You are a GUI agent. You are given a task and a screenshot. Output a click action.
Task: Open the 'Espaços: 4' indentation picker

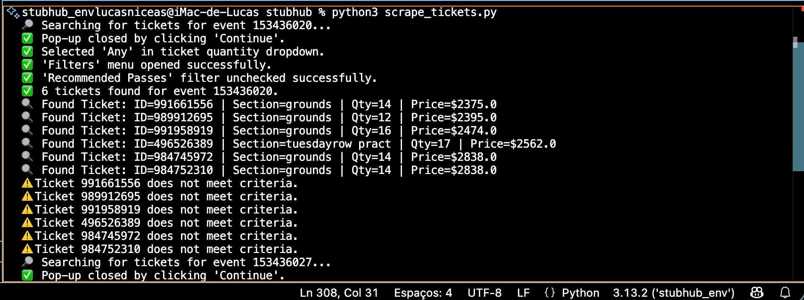click(x=423, y=293)
